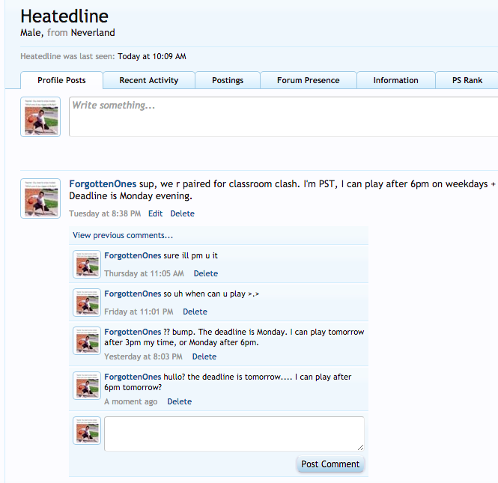
Task: Edit the Tuesday 8:38 PM profile post
Action: click(x=155, y=213)
